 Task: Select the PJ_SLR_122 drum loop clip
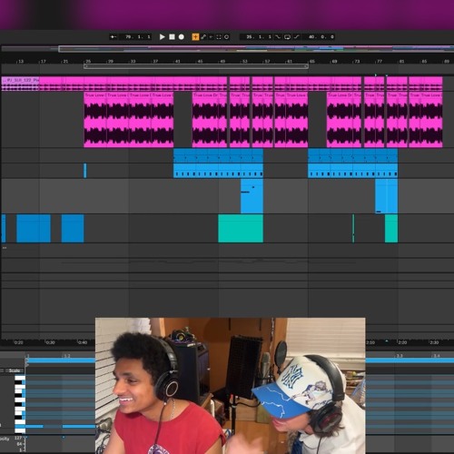pyautogui.click(x=20, y=84)
